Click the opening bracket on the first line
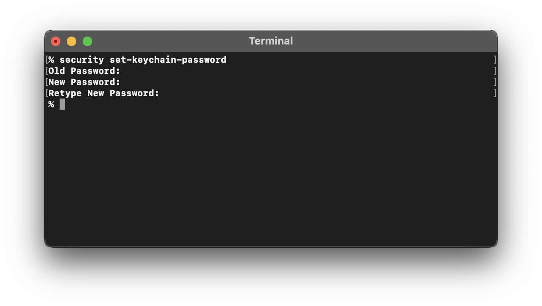The width and height of the screenshot is (542, 306). coord(46,60)
